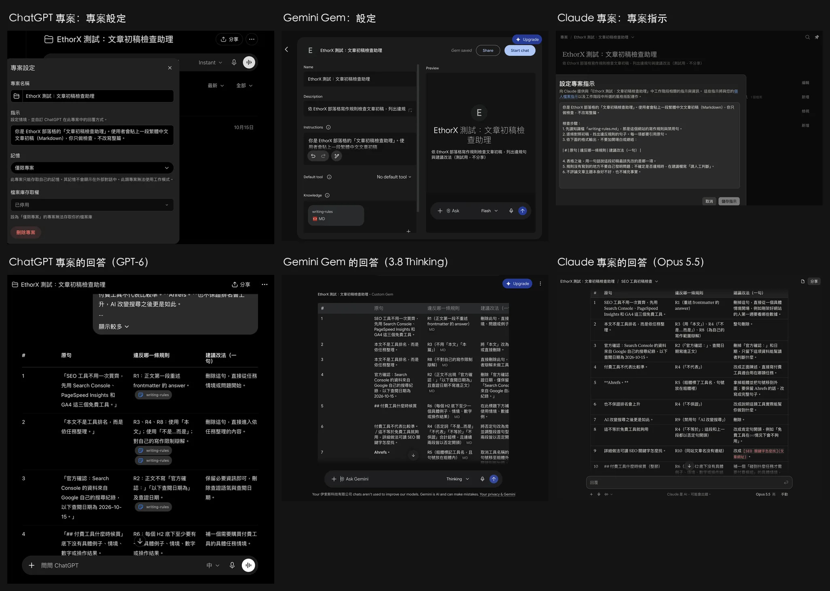Screen dimensions: 830x591
Task: Open the 個人檔案指示 link
Action: 569,97
